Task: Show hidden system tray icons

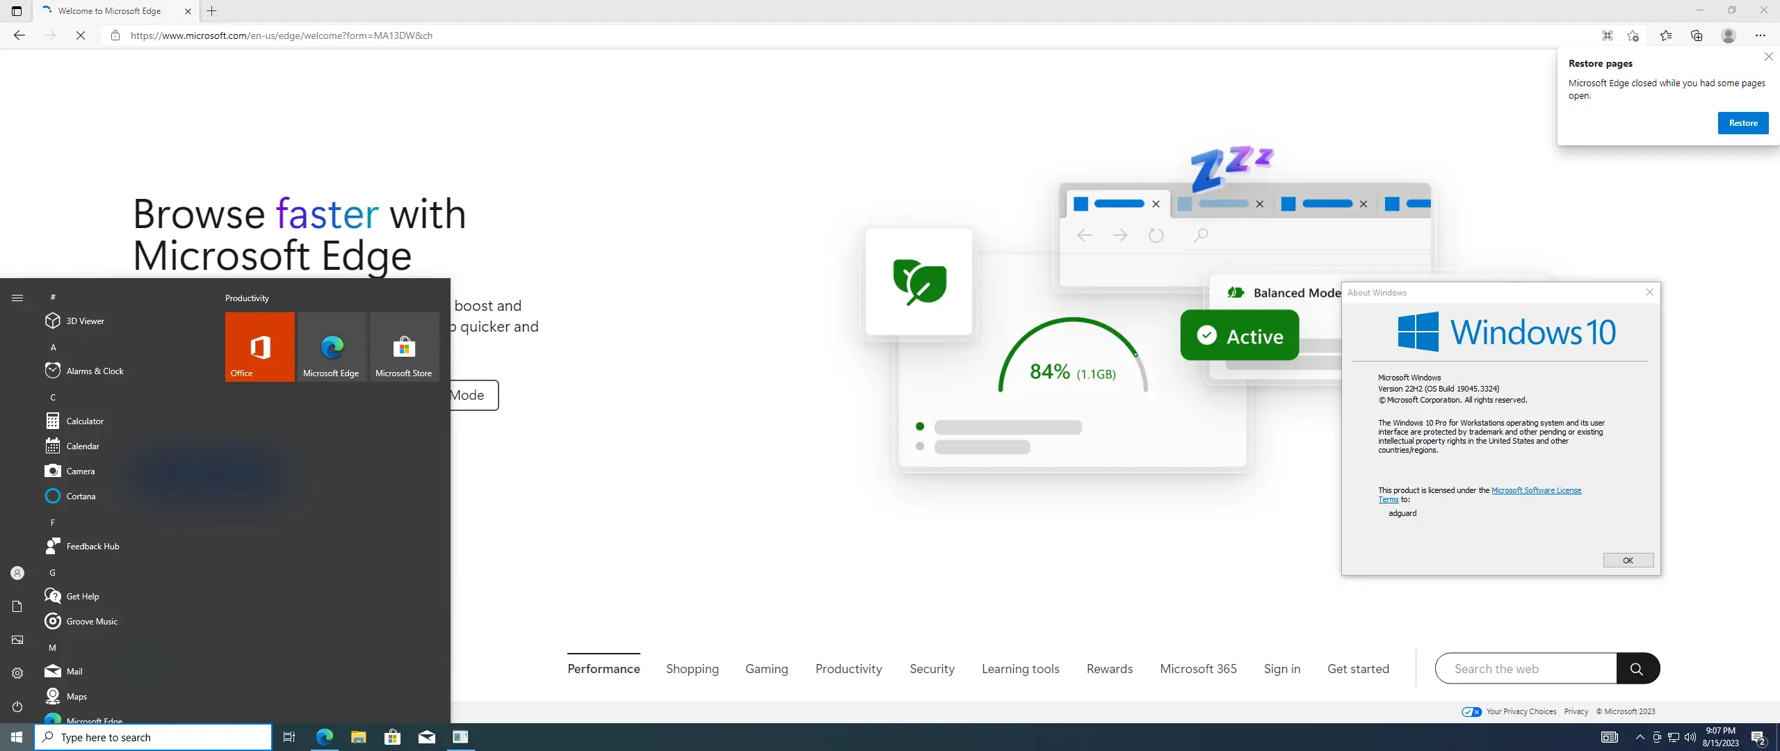Action: point(1640,737)
